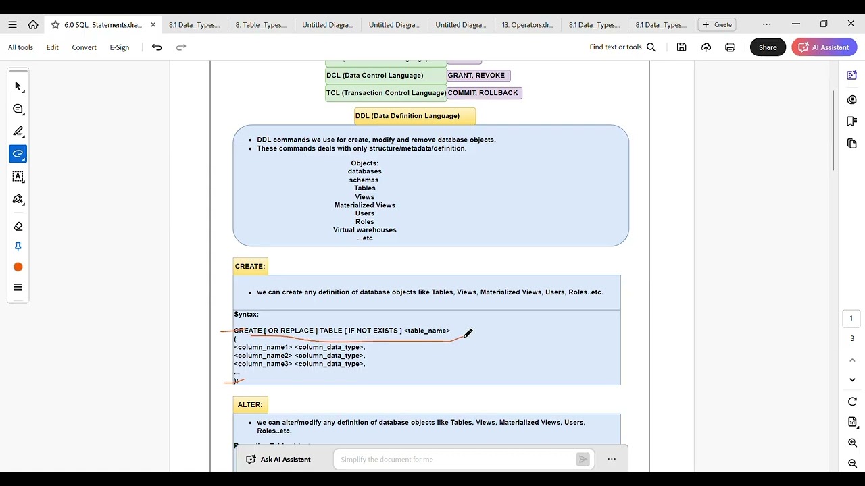The height and width of the screenshot is (486, 865).
Task: Click Ask AI Assistant button
Action: 278,460
